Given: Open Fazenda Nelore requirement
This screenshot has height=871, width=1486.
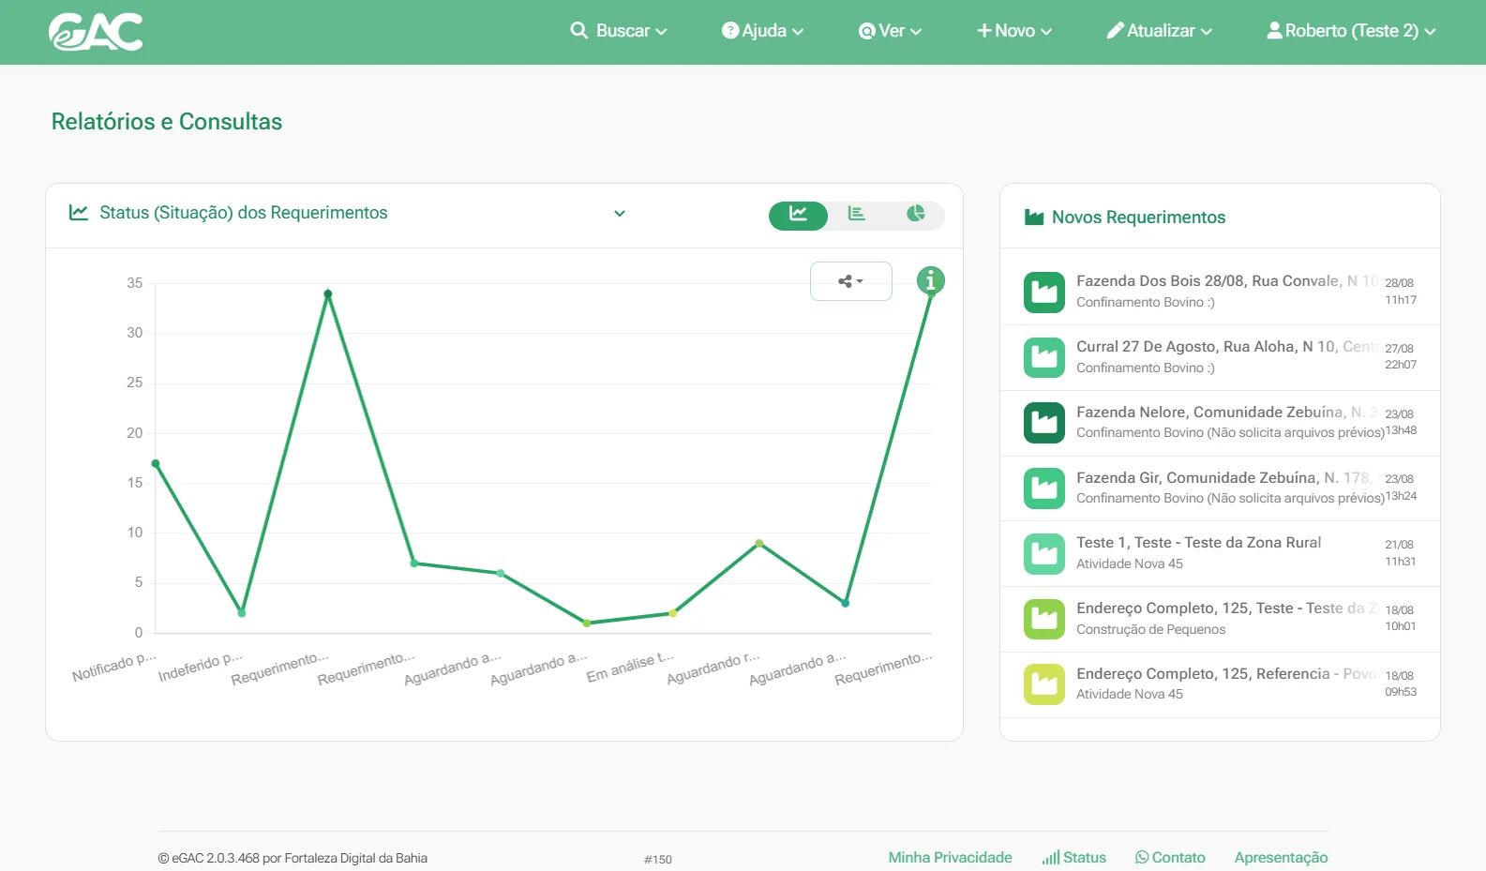Looking at the screenshot, I should tap(1220, 423).
